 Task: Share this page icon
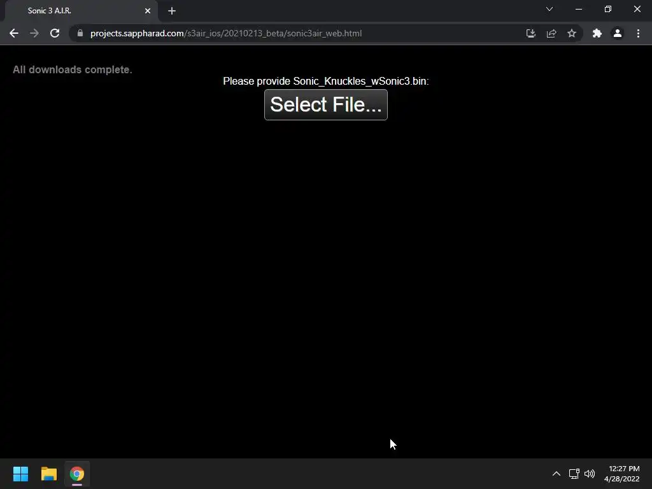point(551,33)
